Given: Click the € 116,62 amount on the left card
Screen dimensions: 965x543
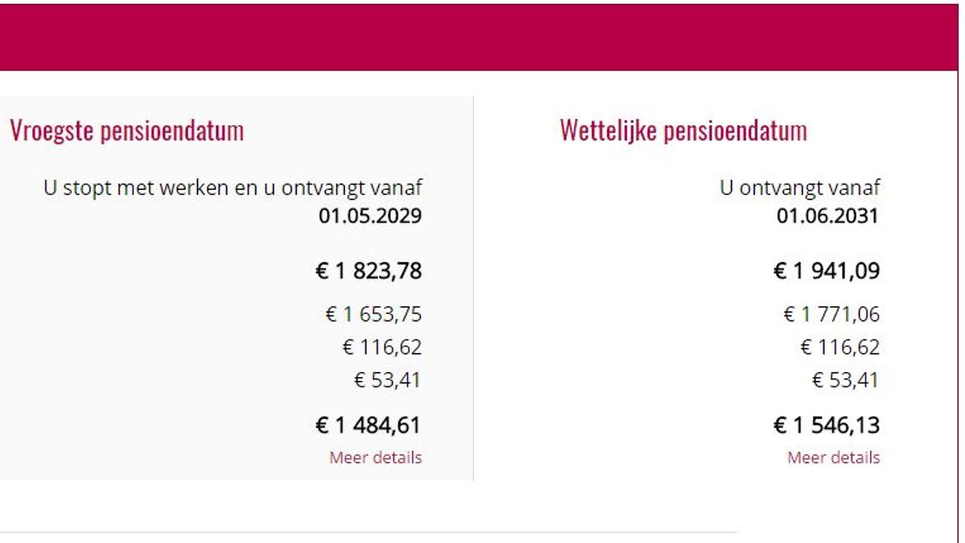Looking at the screenshot, I should pos(381,348).
